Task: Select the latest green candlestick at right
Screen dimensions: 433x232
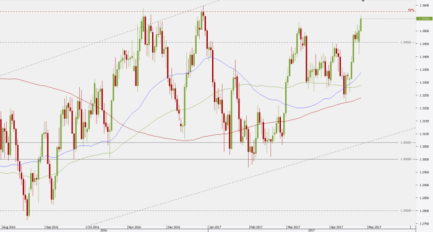Action: 361,24
